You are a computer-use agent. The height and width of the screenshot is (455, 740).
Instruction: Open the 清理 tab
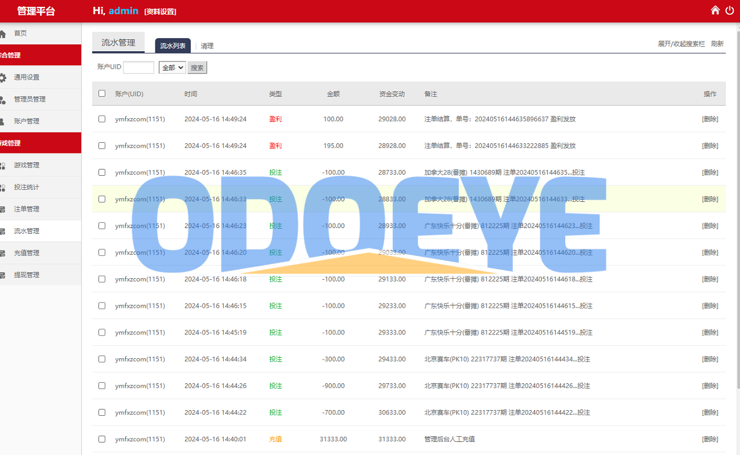[207, 46]
